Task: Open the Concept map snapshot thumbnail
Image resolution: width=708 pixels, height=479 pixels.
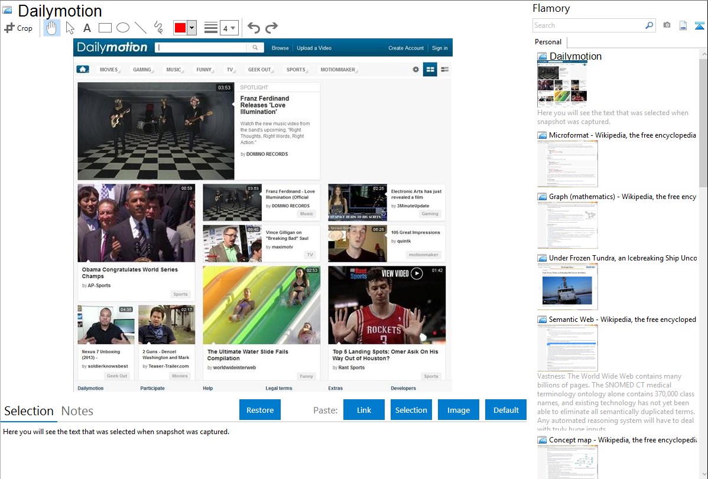Action: pyautogui.click(x=567, y=462)
